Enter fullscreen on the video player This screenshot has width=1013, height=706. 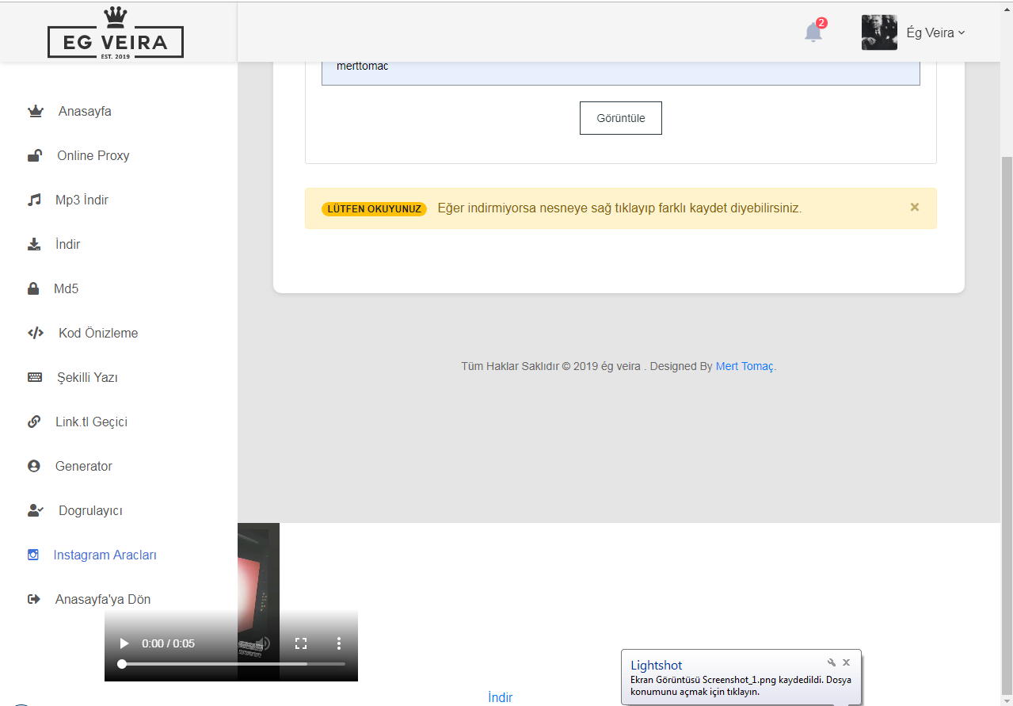(x=301, y=643)
